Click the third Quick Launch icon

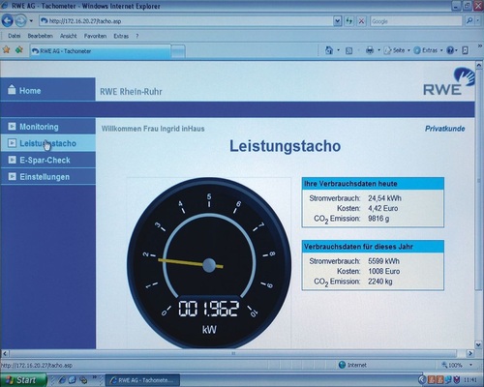pyautogui.click(x=83, y=380)
